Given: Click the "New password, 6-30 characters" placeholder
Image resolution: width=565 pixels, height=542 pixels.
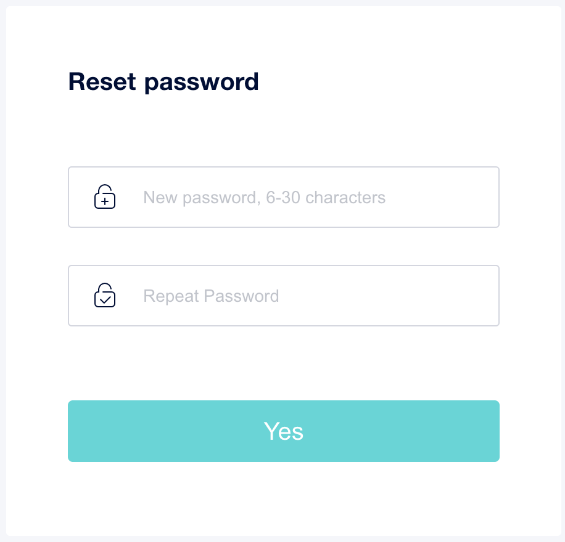Looking at the screenshot, I should click(x=264, y=198).
